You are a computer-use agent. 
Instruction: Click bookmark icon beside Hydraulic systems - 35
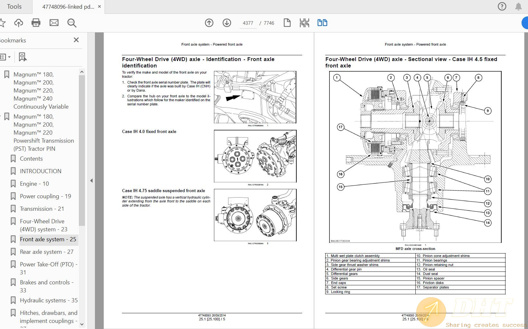pos(13,300)
